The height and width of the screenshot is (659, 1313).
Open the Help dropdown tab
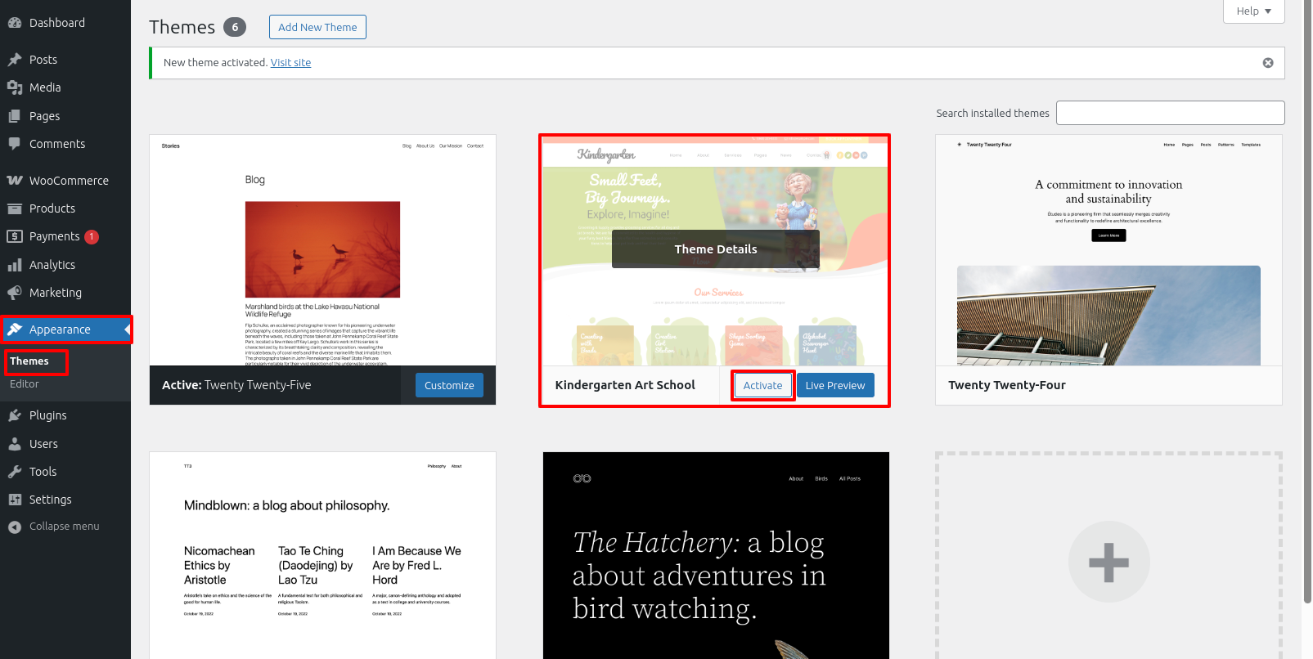point(1253,11)
